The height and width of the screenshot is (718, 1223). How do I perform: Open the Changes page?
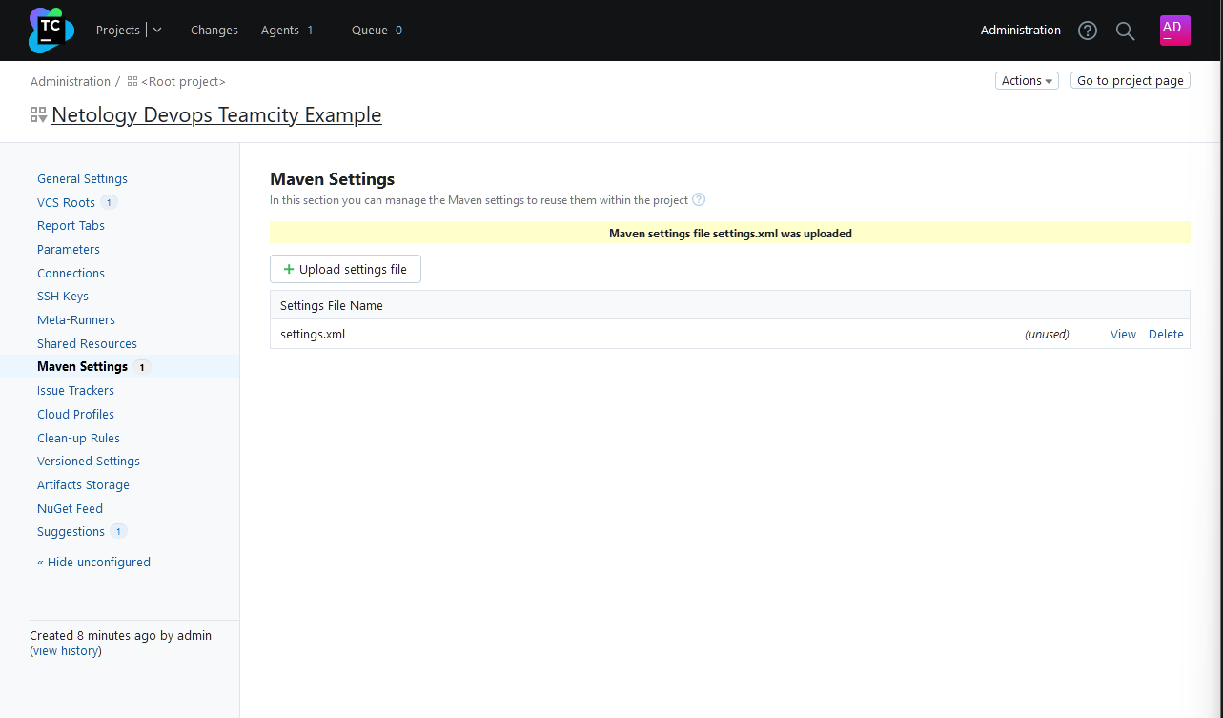[214, 30]
